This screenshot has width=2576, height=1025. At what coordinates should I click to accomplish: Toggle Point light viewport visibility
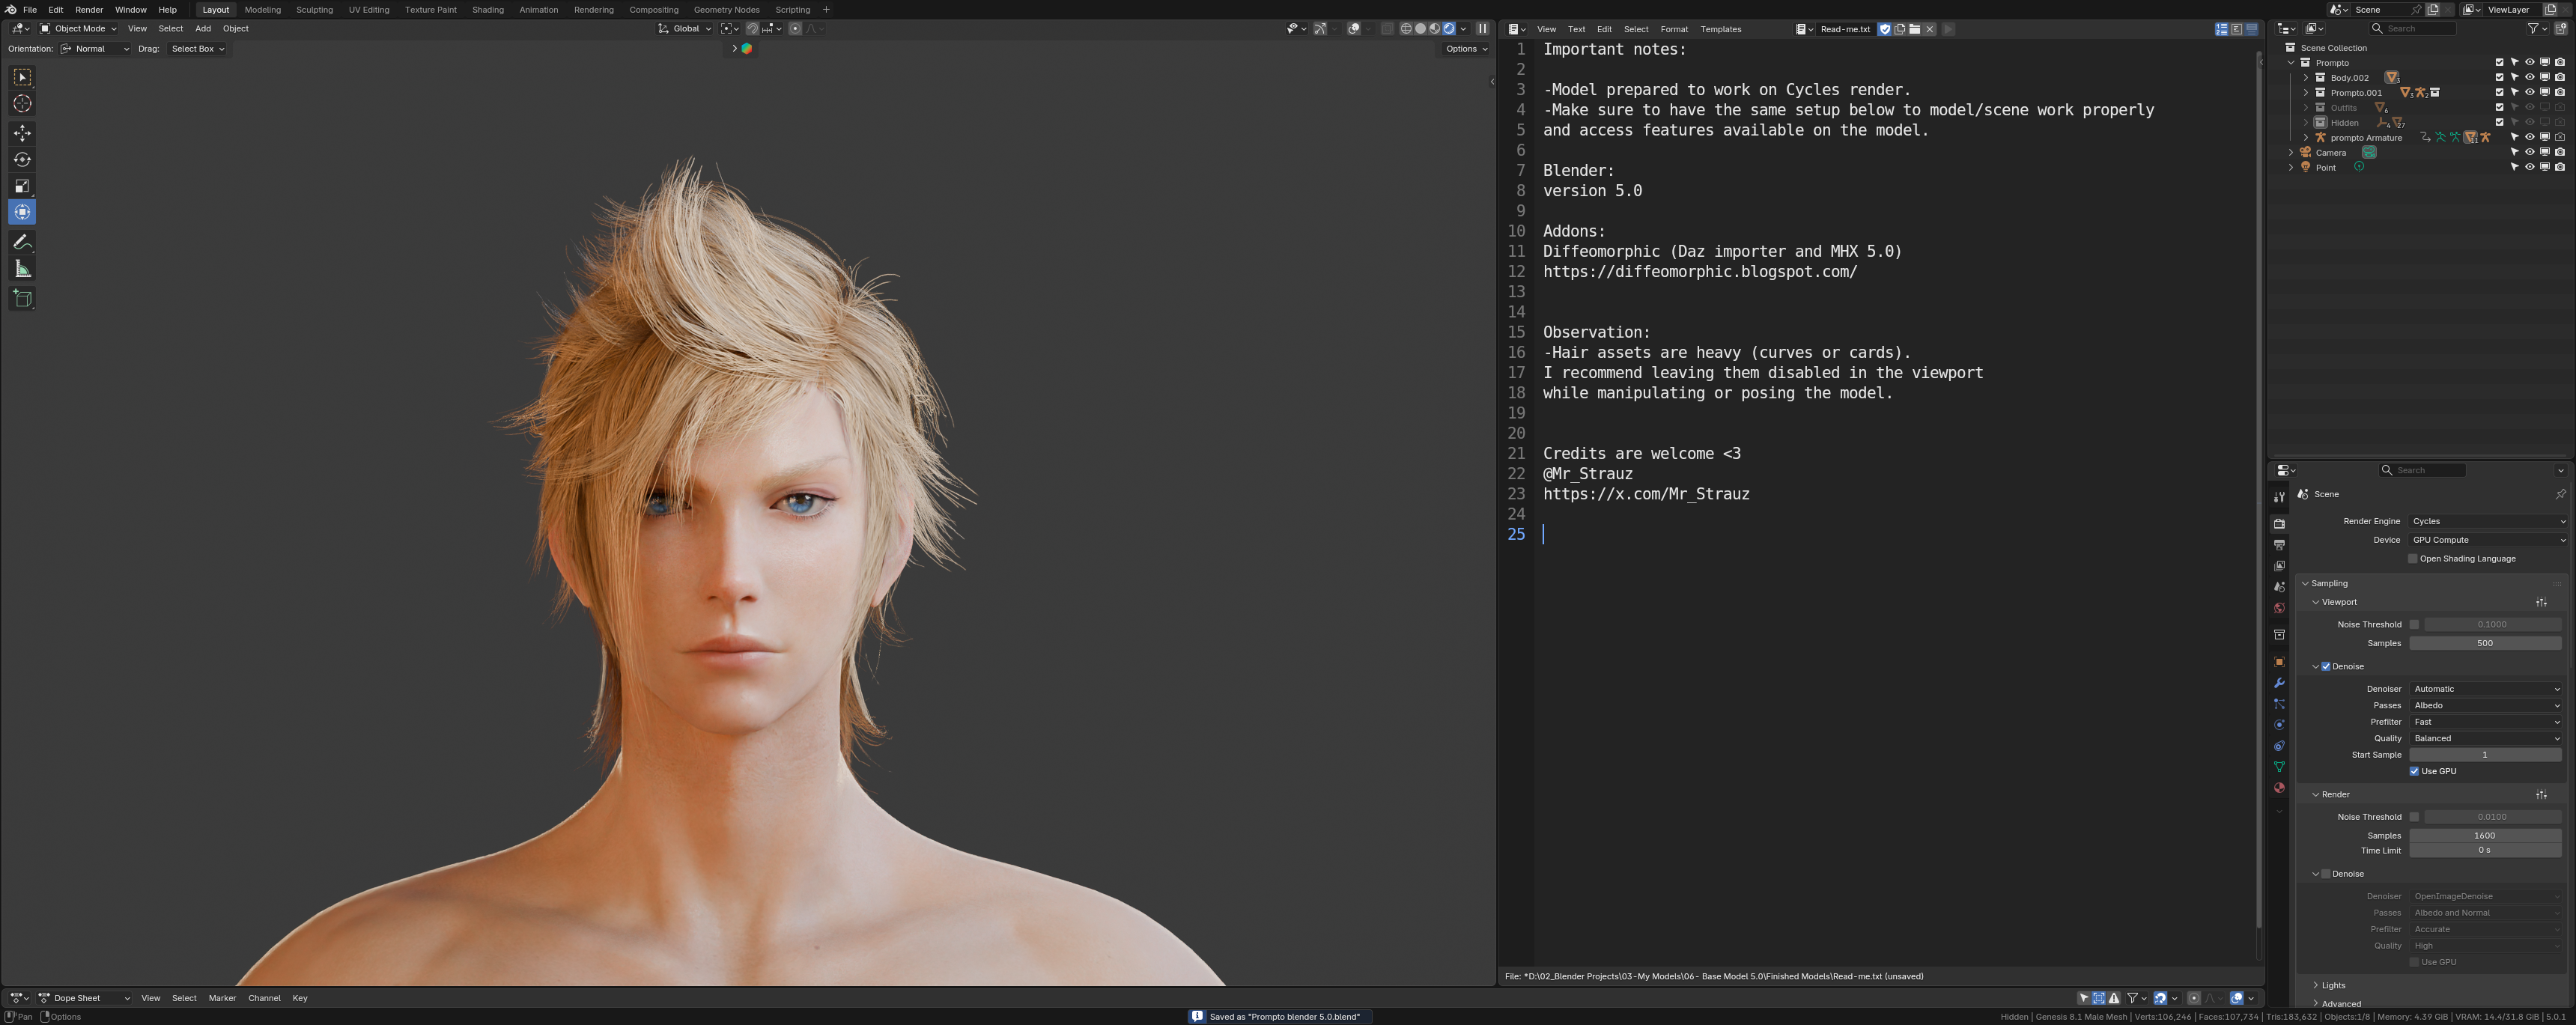2530,167
